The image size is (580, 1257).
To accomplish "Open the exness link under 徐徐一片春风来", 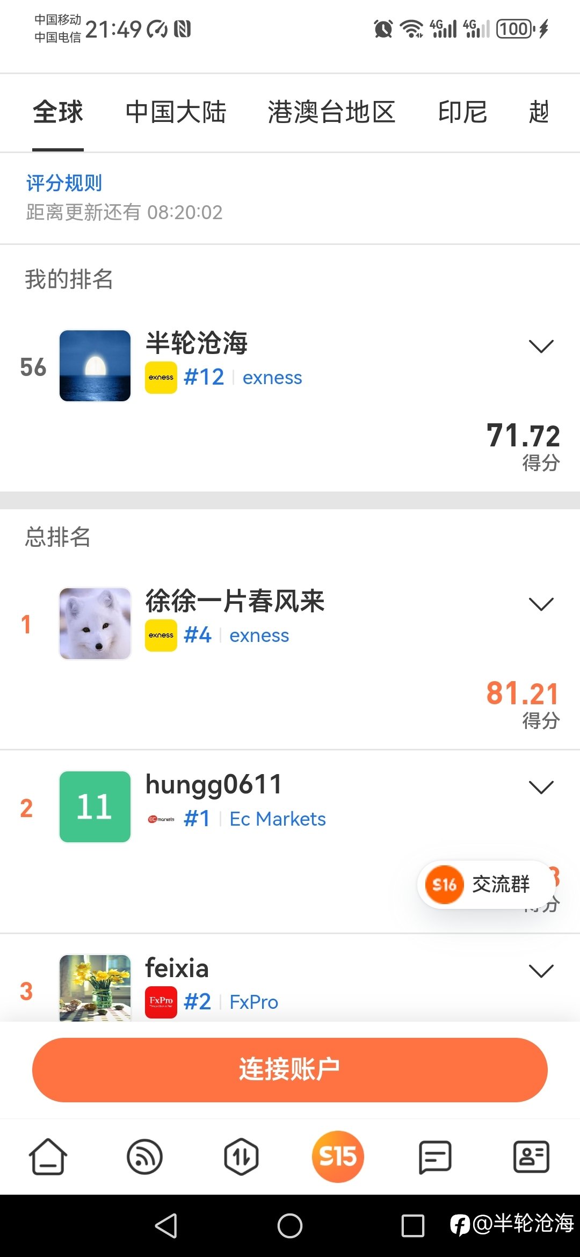I will pyautogui.click(x=259, y=635).
